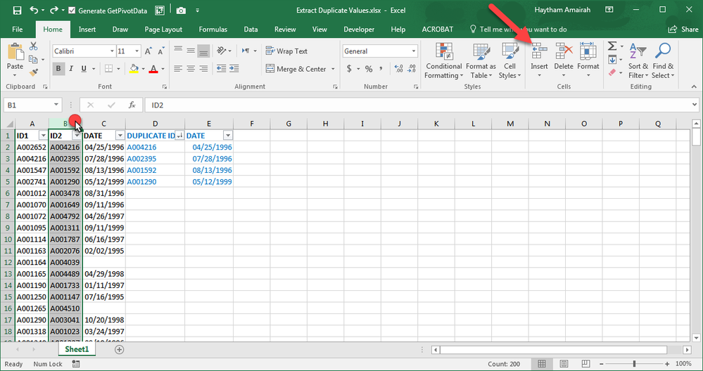Open Cell Styles
This screenshot has height=371, width=703.
(x=509, y=60)
